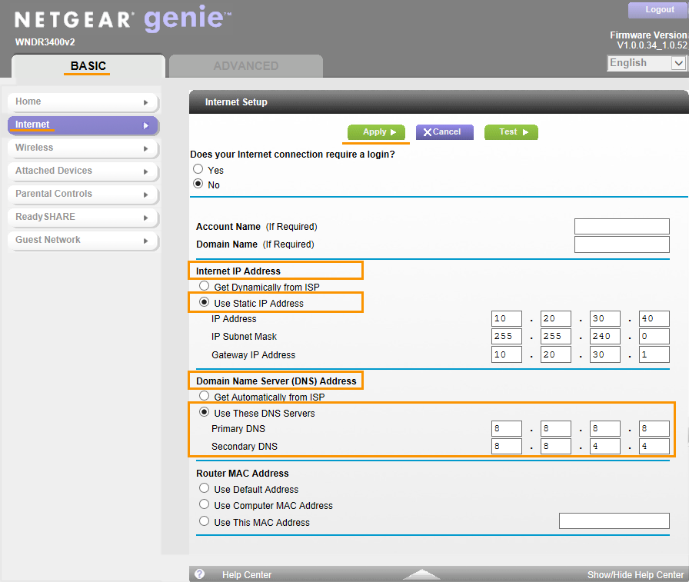
Task: Open the Parental Controls section
Action: pos(82,195)
